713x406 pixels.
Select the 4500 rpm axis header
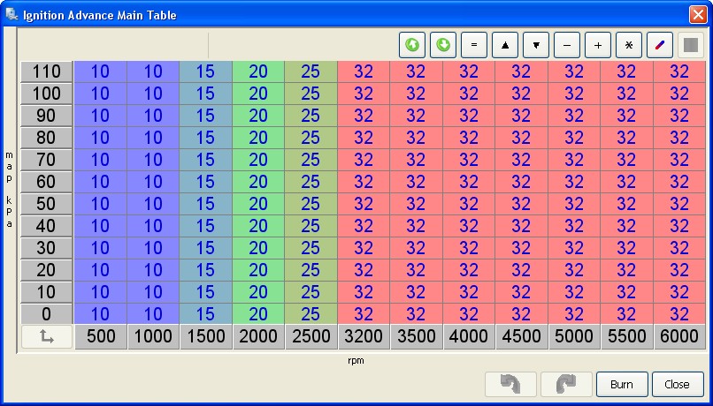[x=522, y=336]
